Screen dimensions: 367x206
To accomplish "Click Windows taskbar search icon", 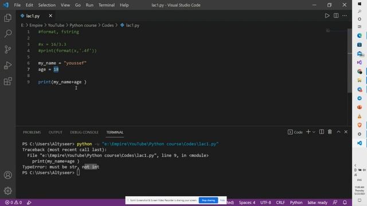I will pyautogui.click(x=360, y=11).
